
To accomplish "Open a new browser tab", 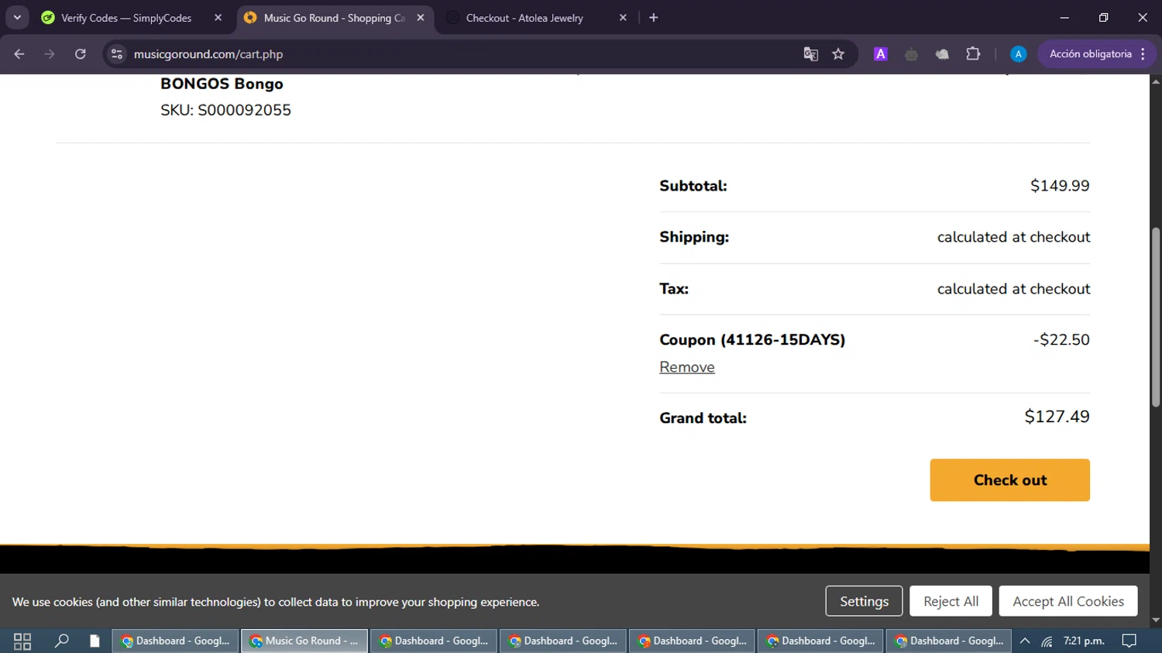I will click(654, 18).
